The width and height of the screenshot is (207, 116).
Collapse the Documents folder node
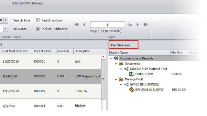point(116,64)
